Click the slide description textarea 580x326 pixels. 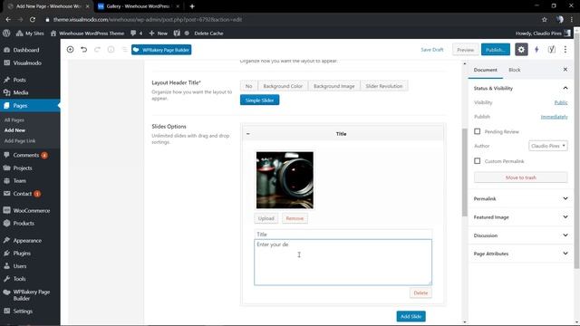click(x=343, y=263)
